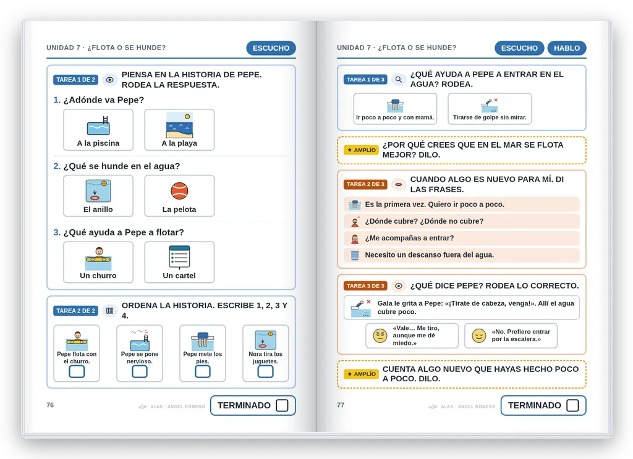Click the eye icon beside 'Piensa en la historia de Pepe'
633x459 pixels.
click(x=109, y=80)
